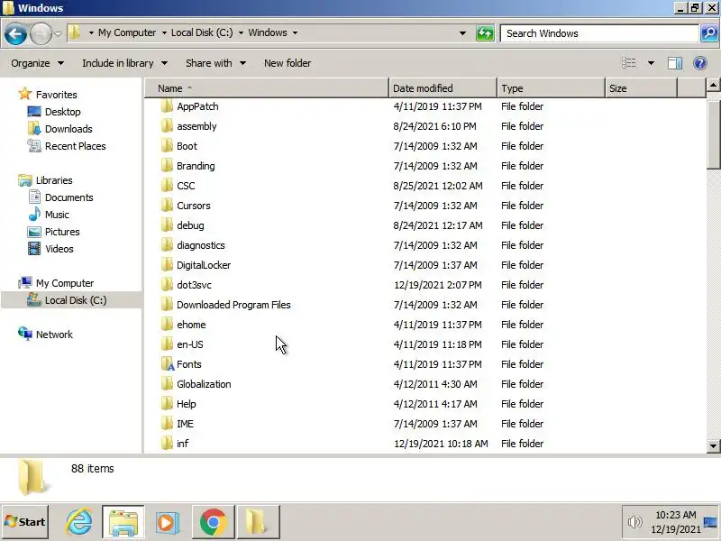
Task: Click the scrollbar up arrow
Action: tap(713, 85)
